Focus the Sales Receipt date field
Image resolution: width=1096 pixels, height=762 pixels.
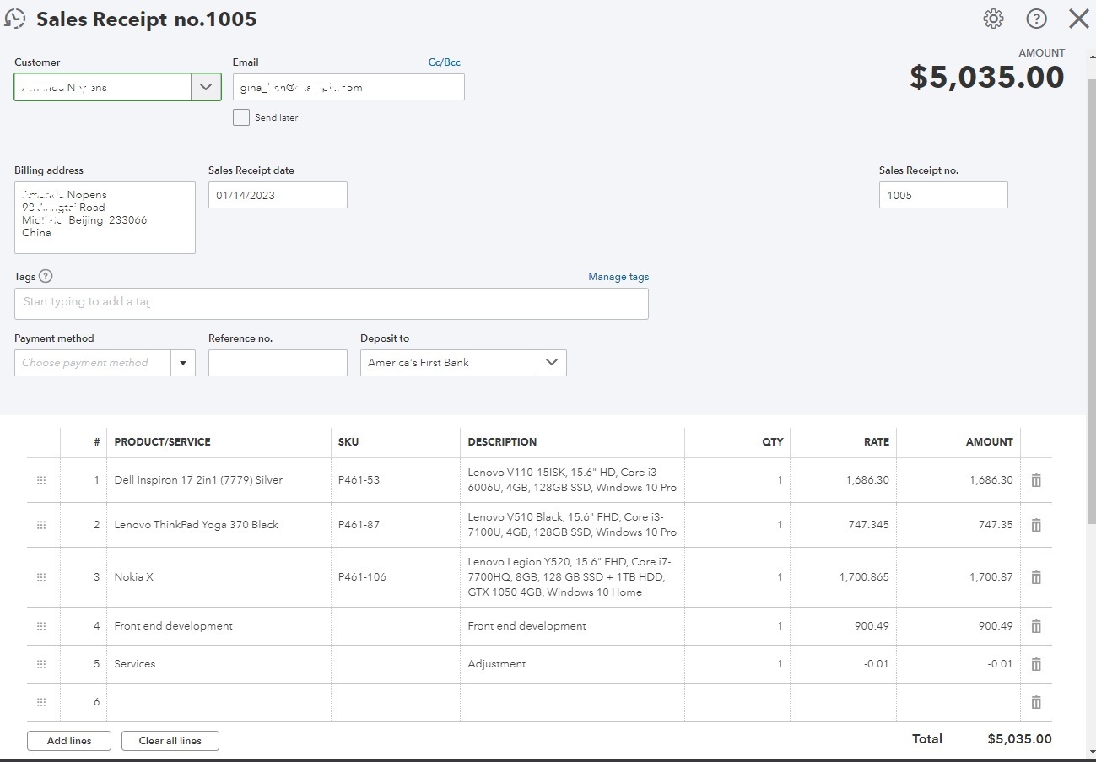[x=278, y=195]
